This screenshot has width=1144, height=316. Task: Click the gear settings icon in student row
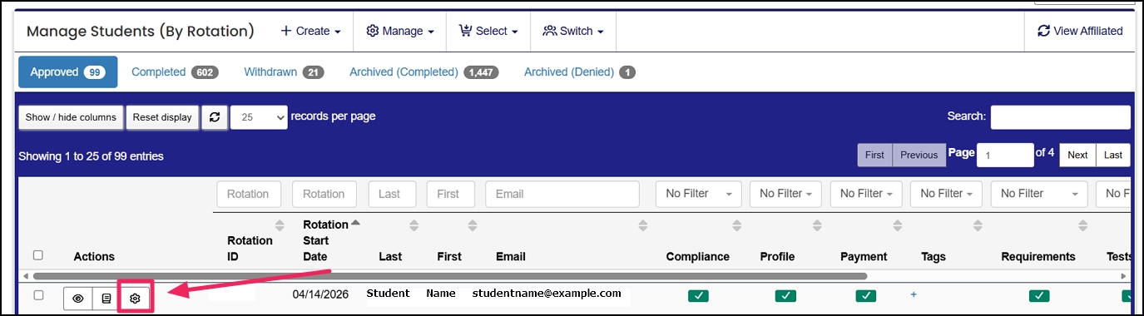[x=135, y=298]
